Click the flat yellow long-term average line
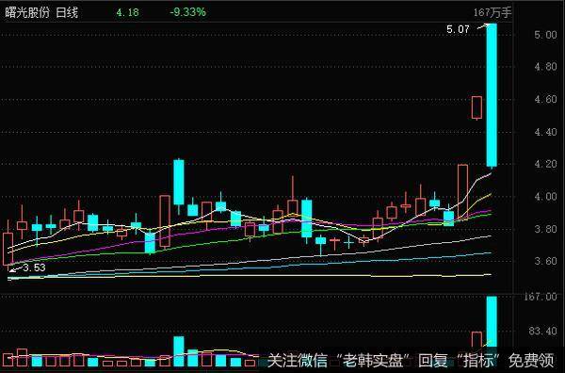This screenshot has width=565, height=373. coord(250,276)
